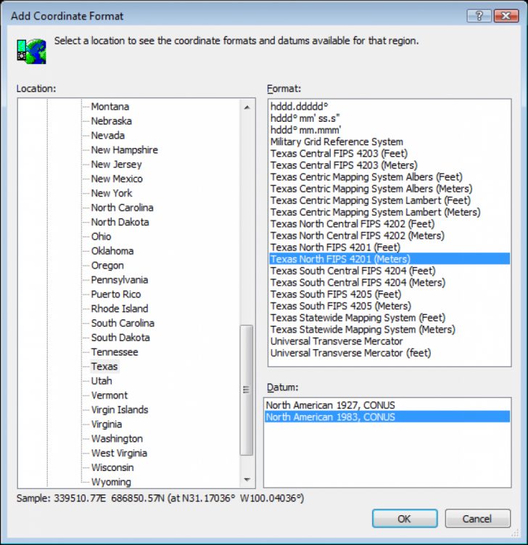
Task: Select Texas in the Location tree
Action: [104, 366]
